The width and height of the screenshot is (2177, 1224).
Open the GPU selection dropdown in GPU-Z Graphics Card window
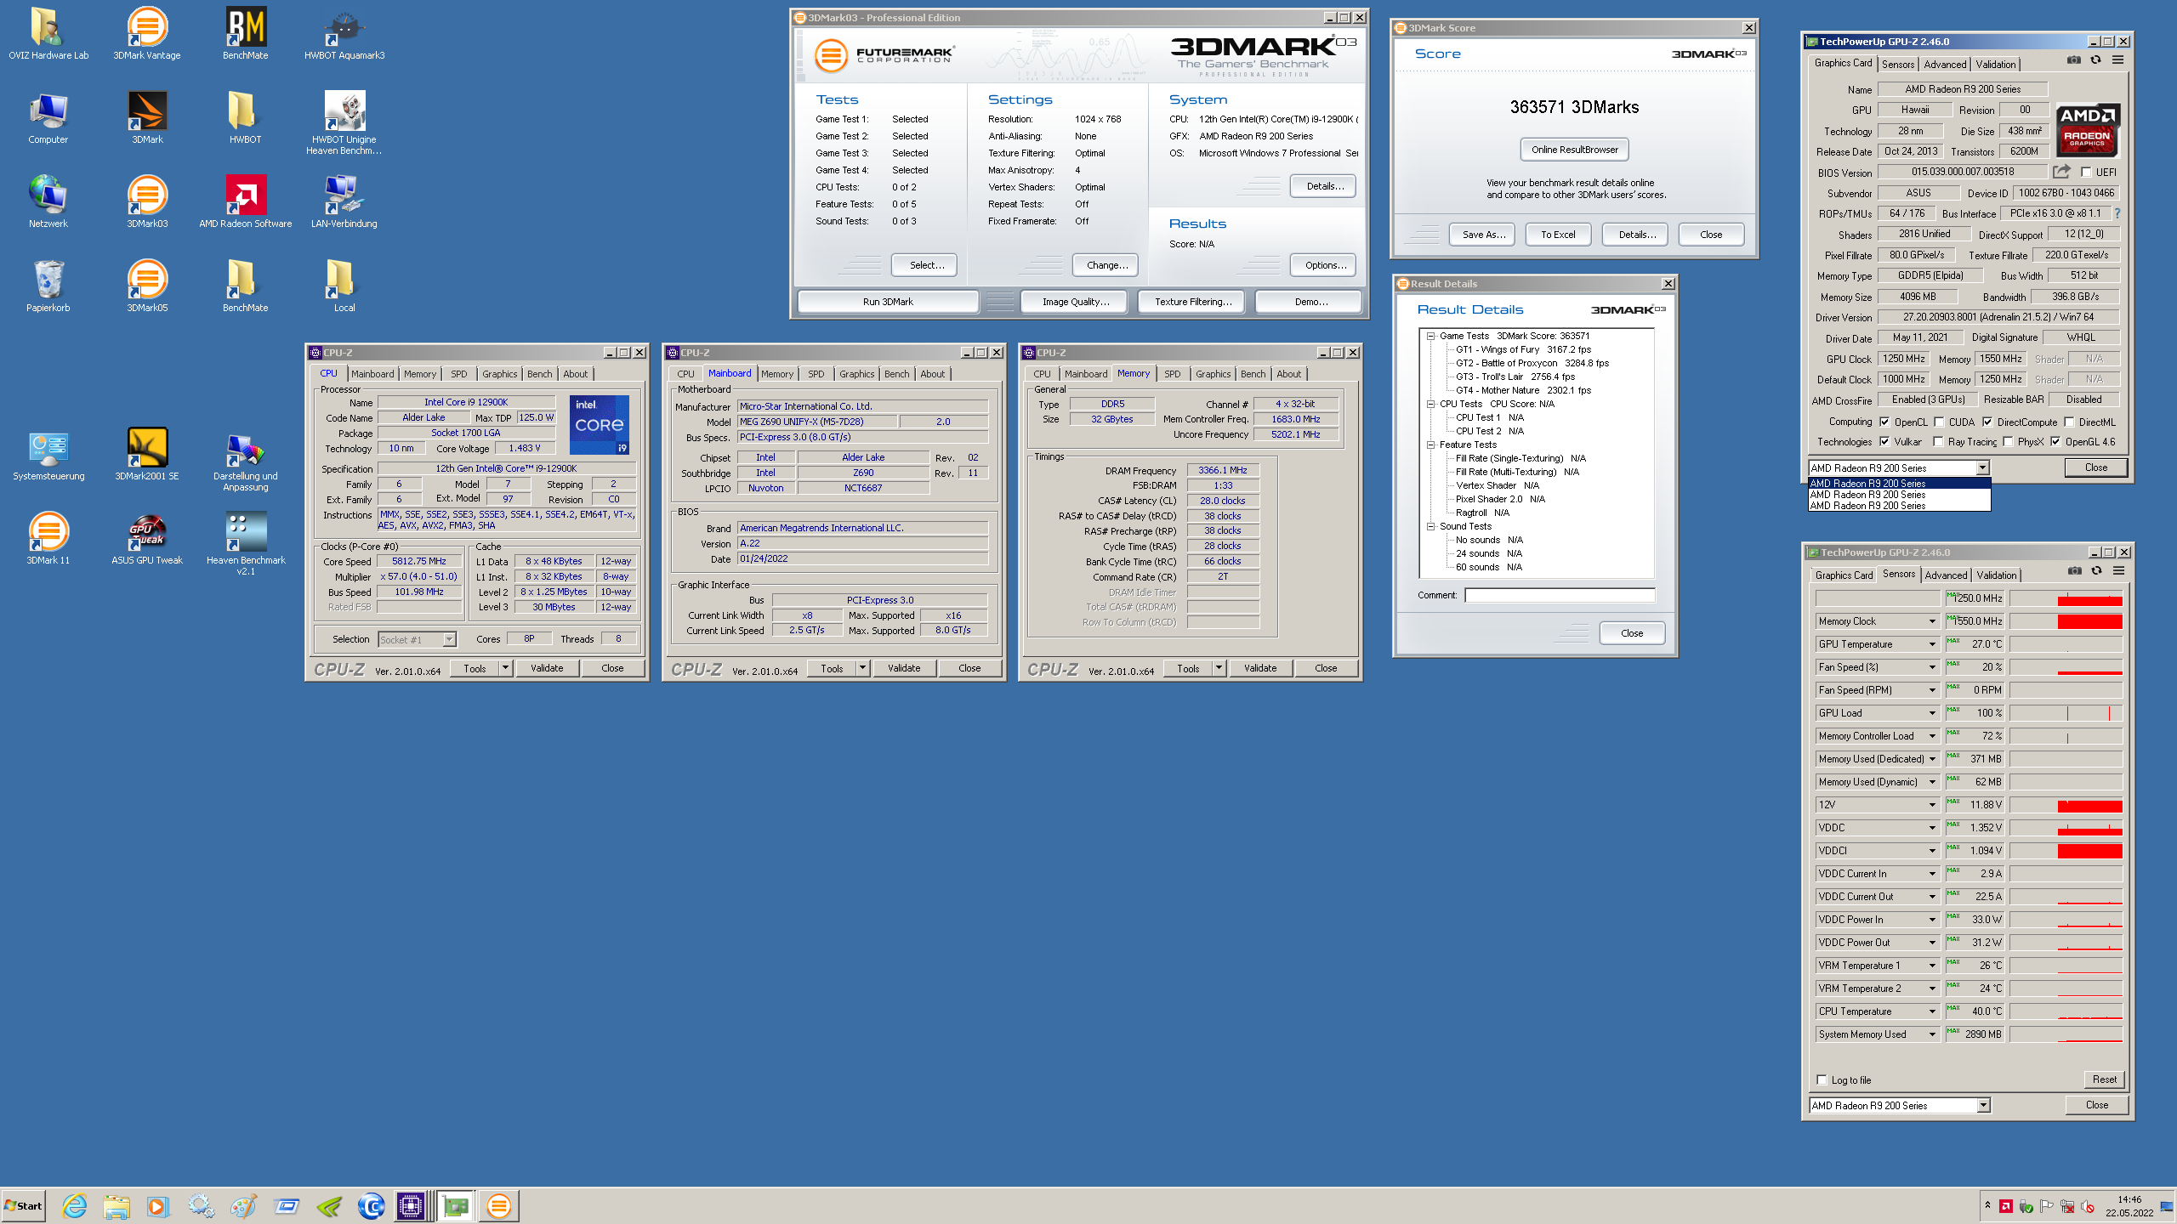coord(1983,467)
